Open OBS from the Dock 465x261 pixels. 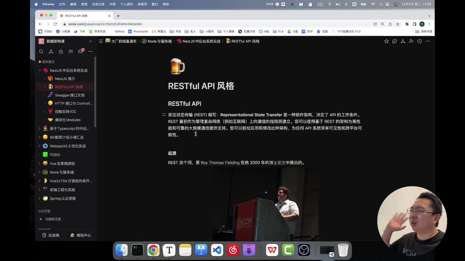[x=304, y=250]
